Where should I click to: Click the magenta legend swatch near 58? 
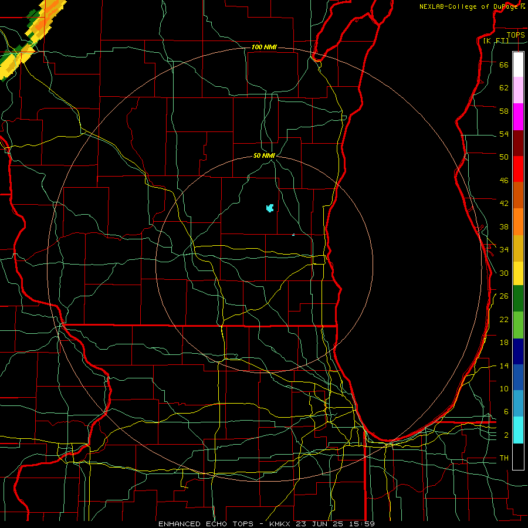point(518,117)
